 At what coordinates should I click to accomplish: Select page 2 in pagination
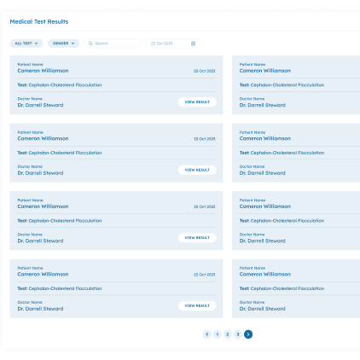coord(228,334)
